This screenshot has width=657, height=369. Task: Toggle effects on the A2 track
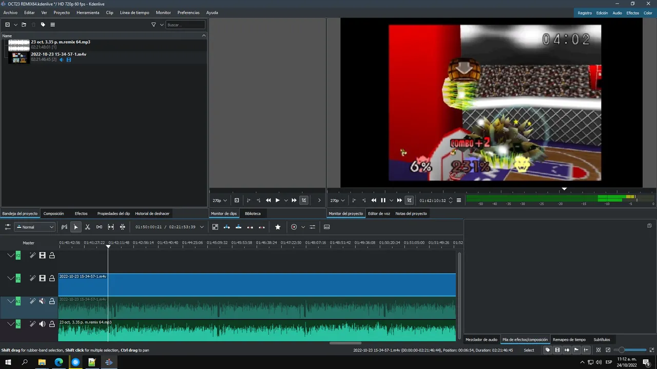point(32,324)
